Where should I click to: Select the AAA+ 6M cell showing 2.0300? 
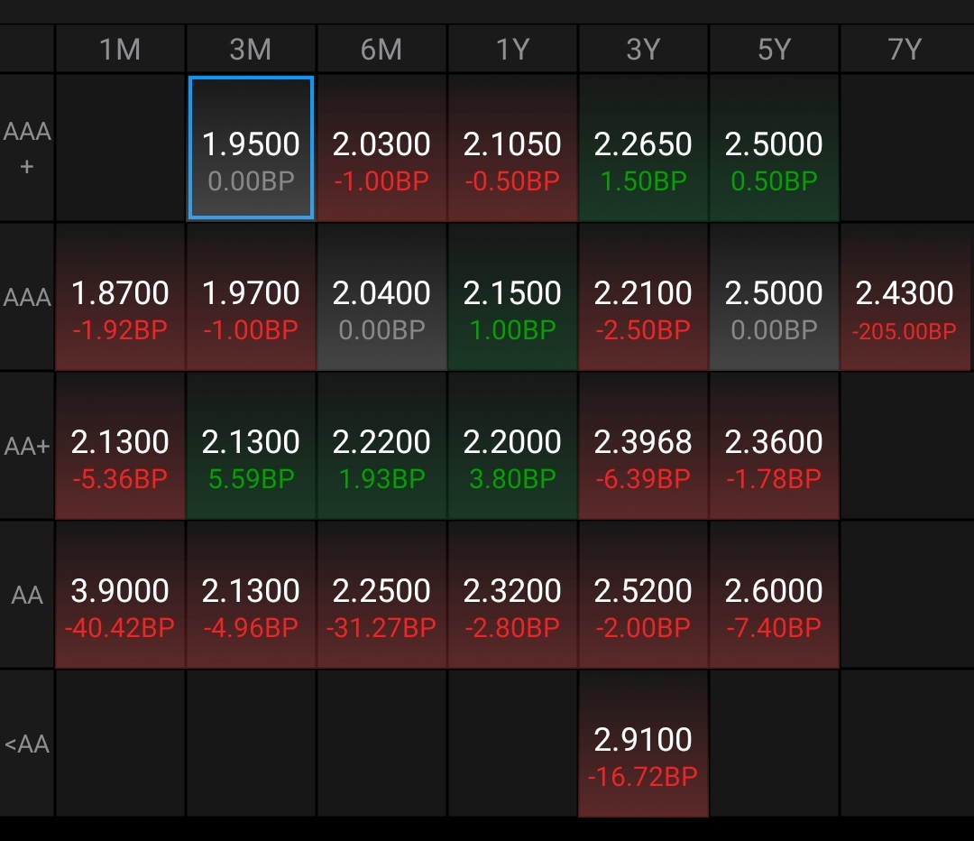[x=381, y=148]
